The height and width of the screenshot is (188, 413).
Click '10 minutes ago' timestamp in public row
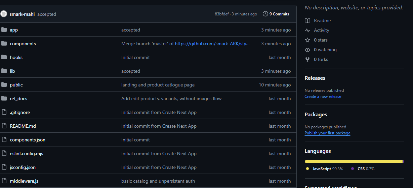pos(275,85)
